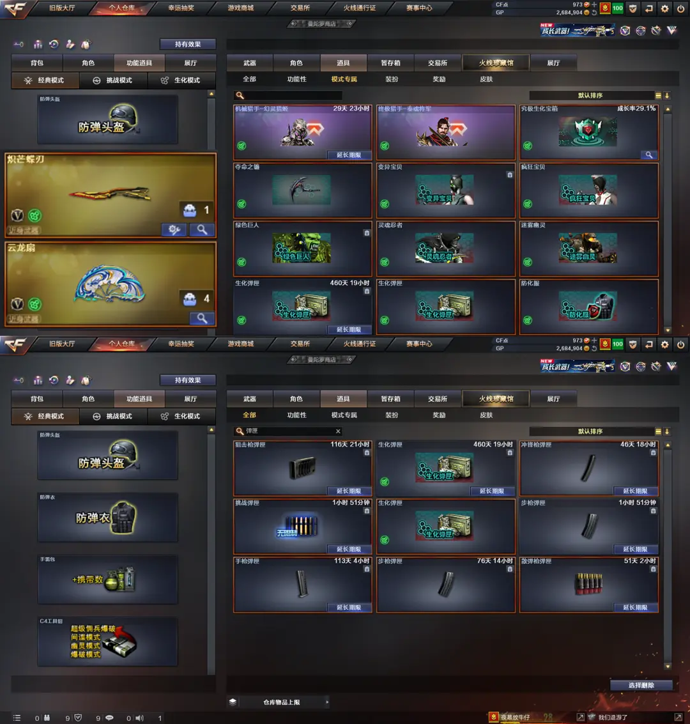
Task: Click the lock icon on the 绿色巨人 card
Action: click(367, 233)
